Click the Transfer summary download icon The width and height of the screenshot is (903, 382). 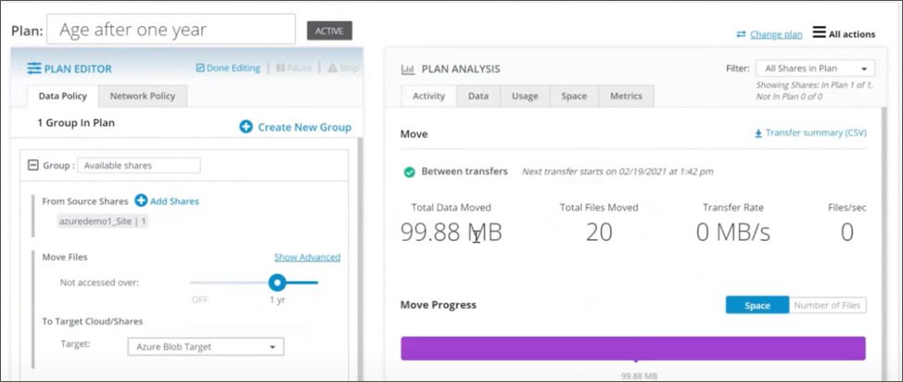[x=757, y=134]
